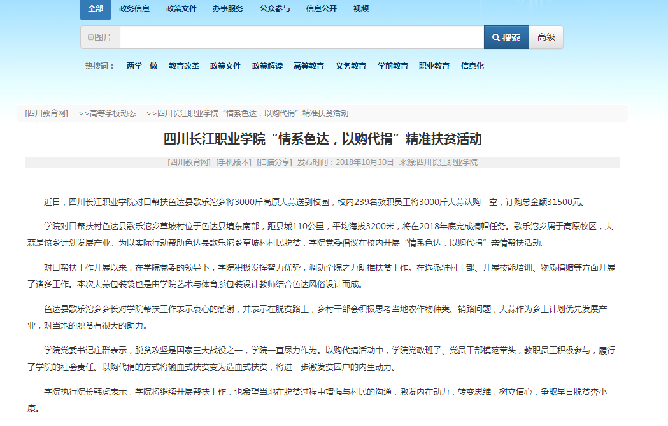Switch to the 政务信息 tab
This screenshot has height=426, width=668.
pos(134,9)
